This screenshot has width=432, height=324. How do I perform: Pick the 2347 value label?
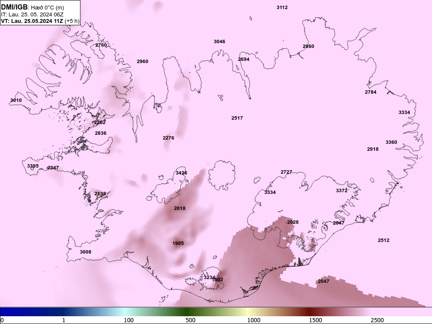tap(53, 168)
